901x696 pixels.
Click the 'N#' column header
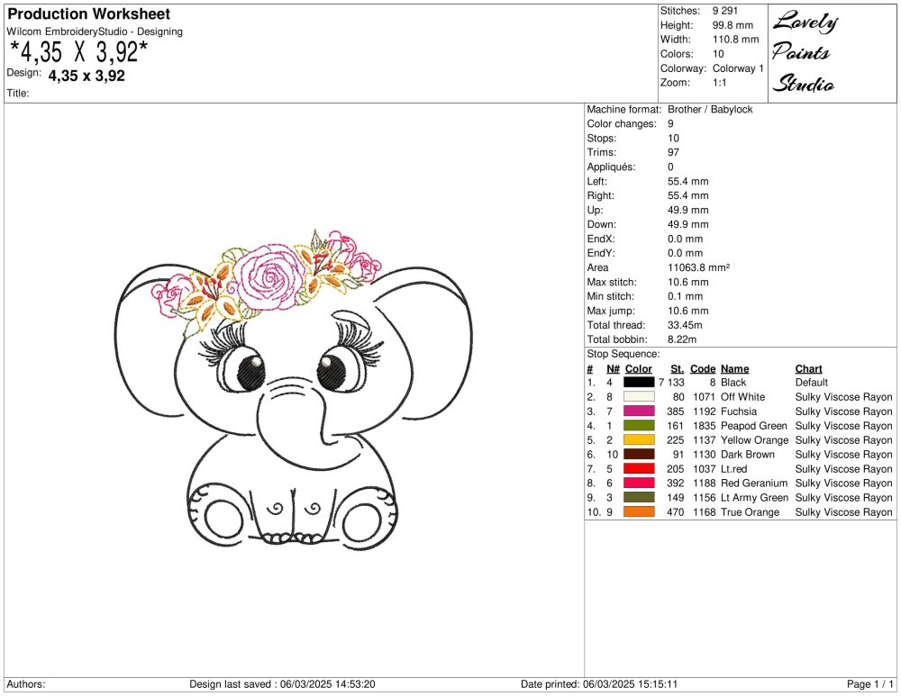[x=613, y=368]
